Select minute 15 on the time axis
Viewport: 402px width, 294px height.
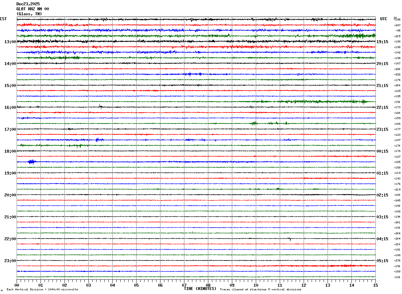375,285
